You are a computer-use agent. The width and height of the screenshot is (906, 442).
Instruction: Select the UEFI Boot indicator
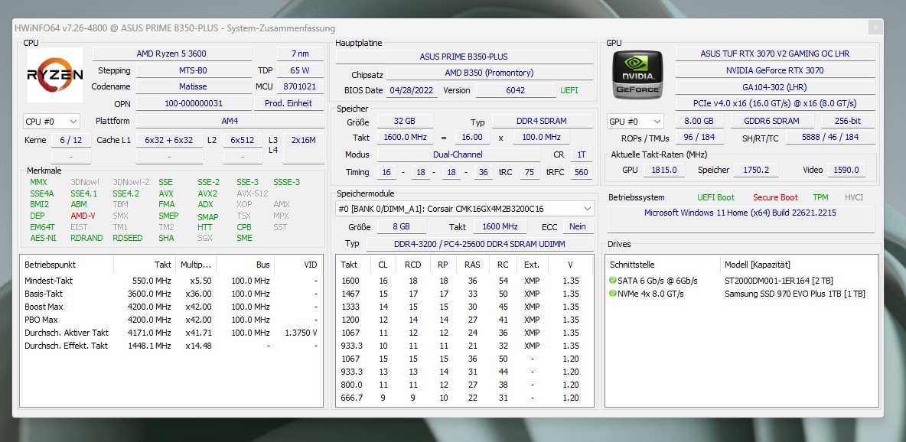715,197
